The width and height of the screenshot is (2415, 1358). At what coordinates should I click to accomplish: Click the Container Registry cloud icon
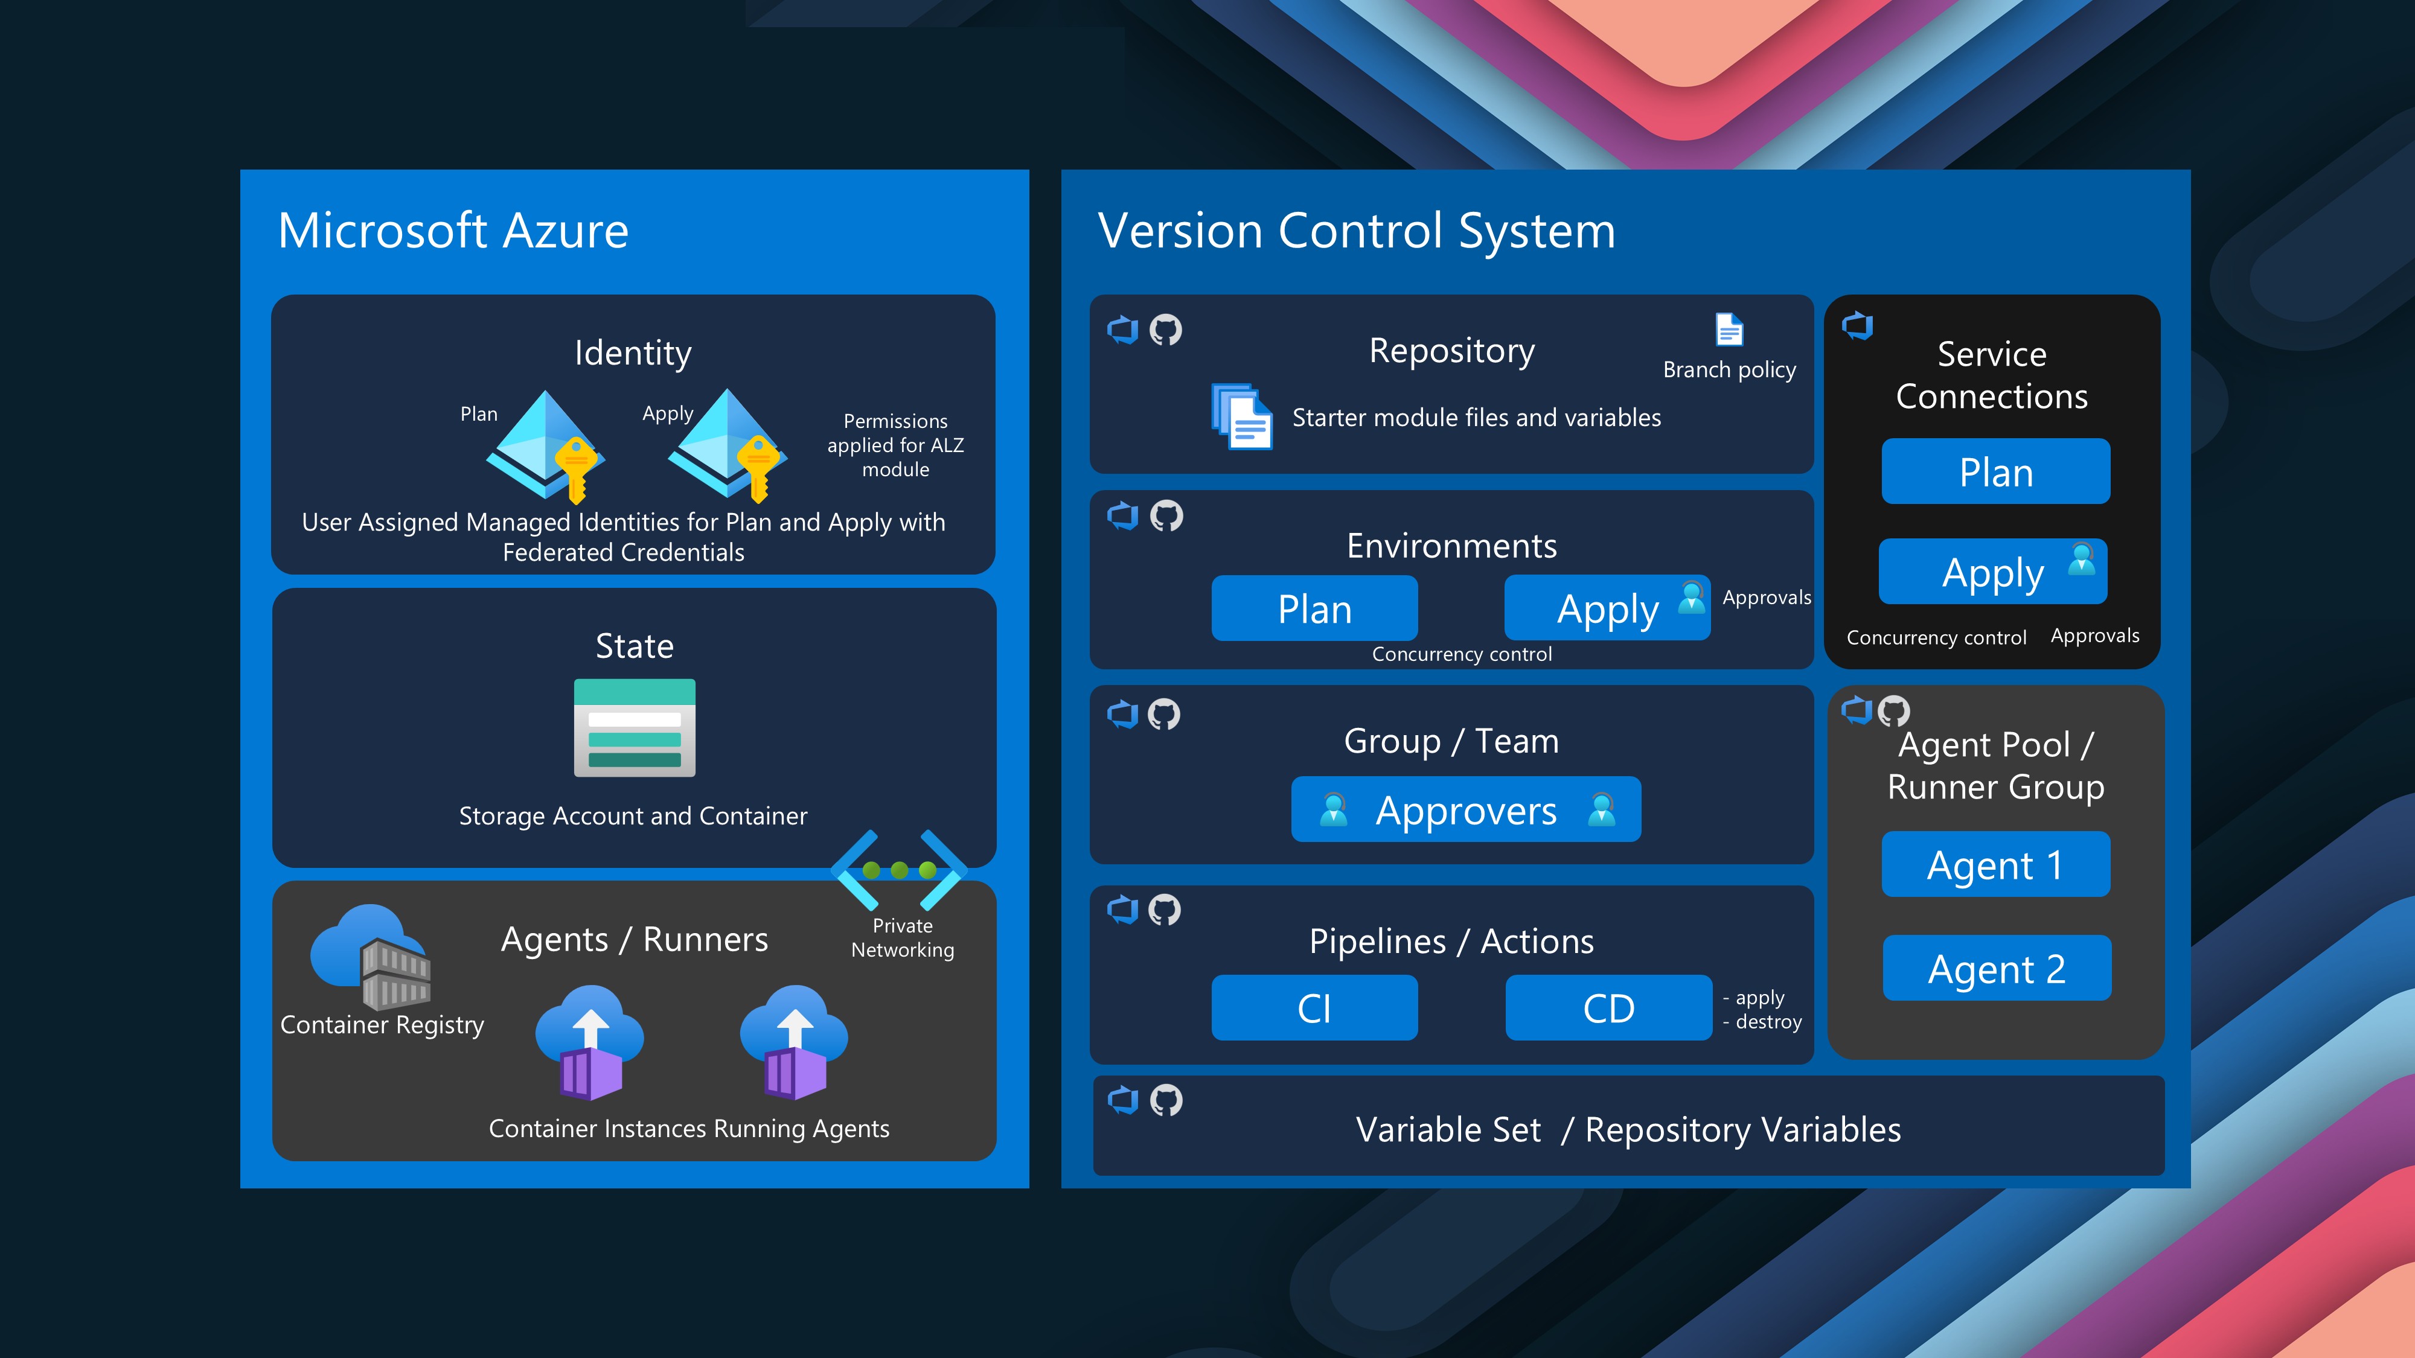coord(371,958)
